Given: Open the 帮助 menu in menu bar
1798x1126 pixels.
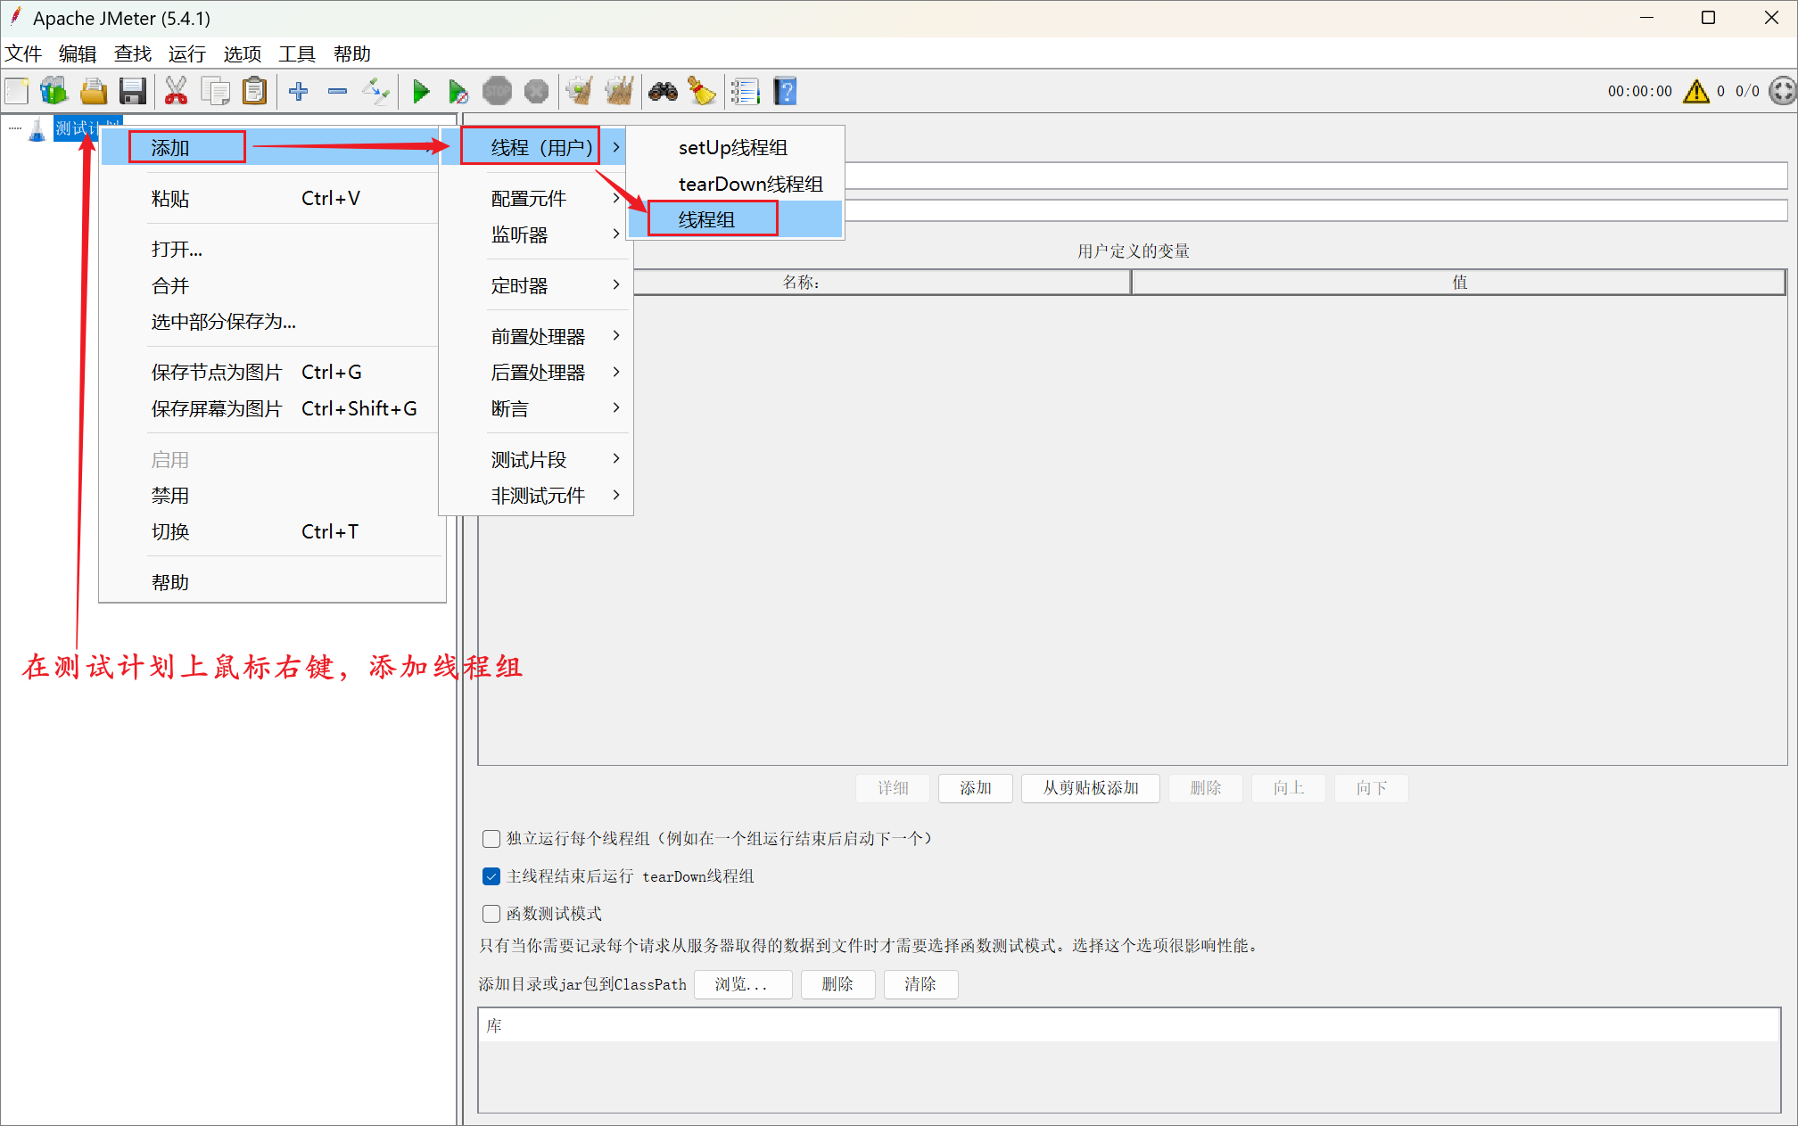Looking at the screenshot, I should point(352,53).
